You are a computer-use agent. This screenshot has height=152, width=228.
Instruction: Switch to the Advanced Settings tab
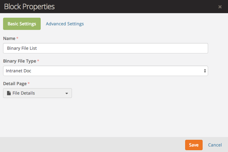[65, 24]
